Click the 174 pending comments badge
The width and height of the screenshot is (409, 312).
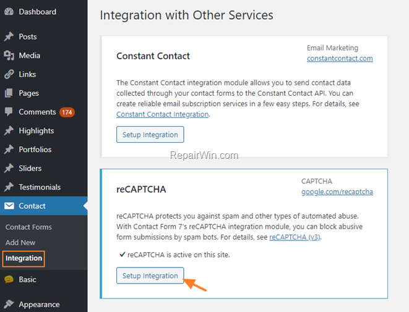[67, 112]
